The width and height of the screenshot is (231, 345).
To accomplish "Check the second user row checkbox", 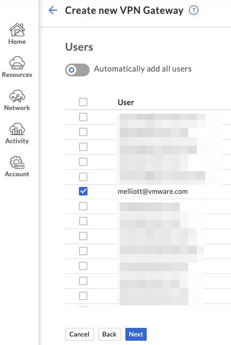I will [83, 132].
